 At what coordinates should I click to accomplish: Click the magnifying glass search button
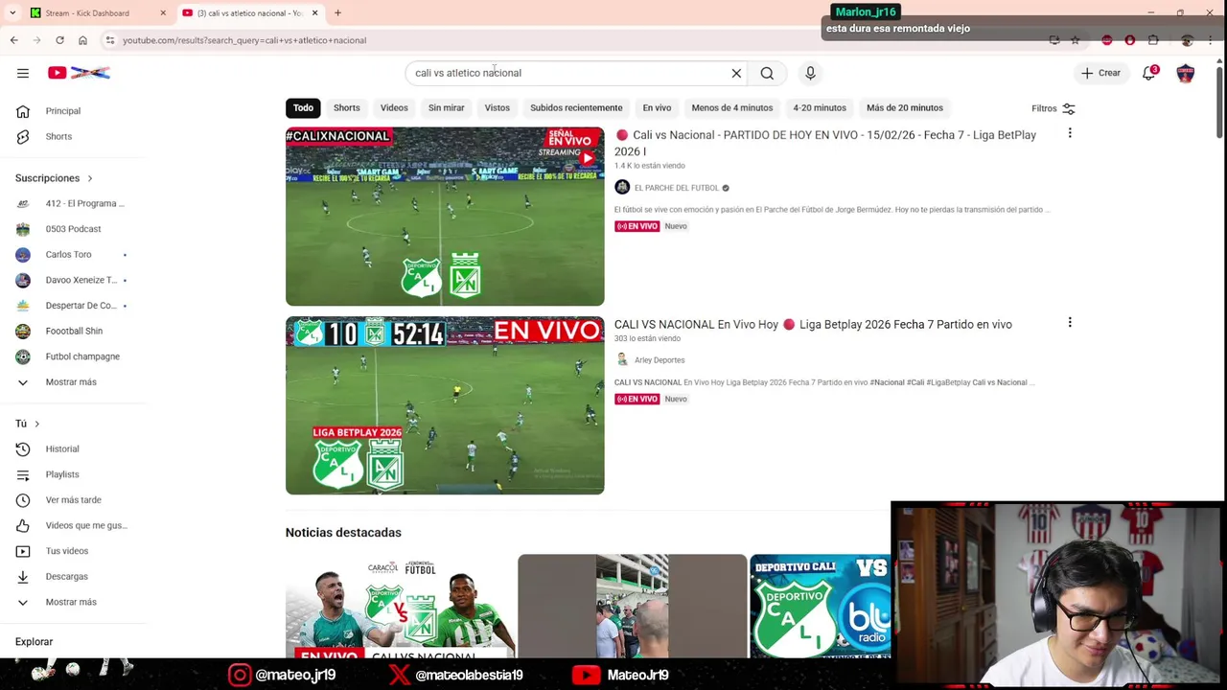click(767, 73)
